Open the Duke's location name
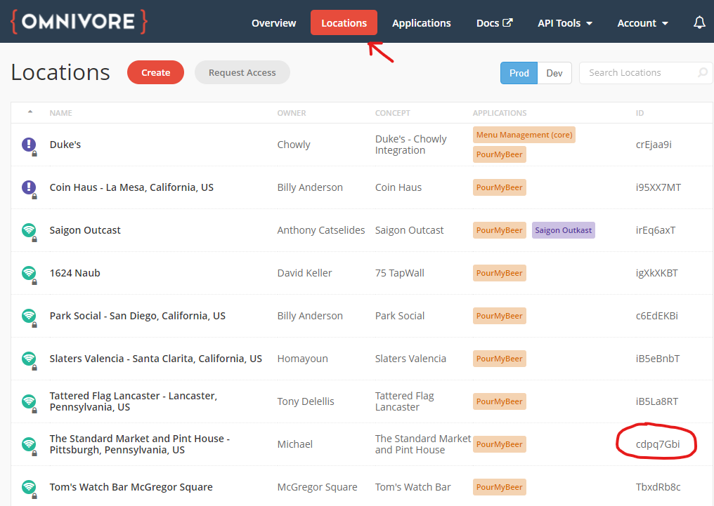This screenshot has width=714, height=506. 65,145
